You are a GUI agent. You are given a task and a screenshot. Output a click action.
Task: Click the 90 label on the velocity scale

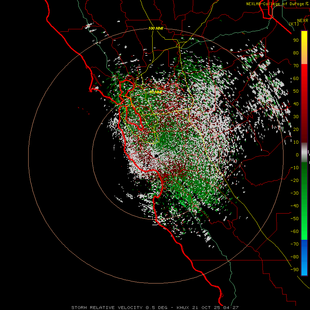coord(296,40)
